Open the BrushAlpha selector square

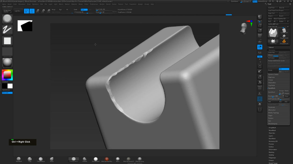pyautogui.click(x=7, y=41)
